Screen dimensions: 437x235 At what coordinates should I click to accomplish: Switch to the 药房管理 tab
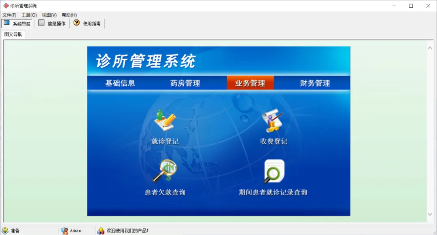point(185,83)
